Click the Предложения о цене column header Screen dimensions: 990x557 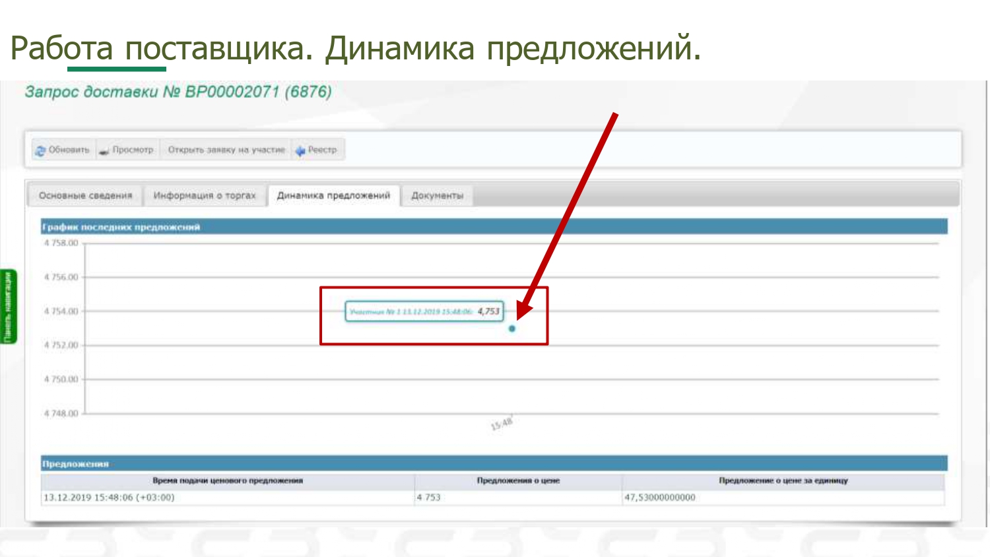pos(518,481)
